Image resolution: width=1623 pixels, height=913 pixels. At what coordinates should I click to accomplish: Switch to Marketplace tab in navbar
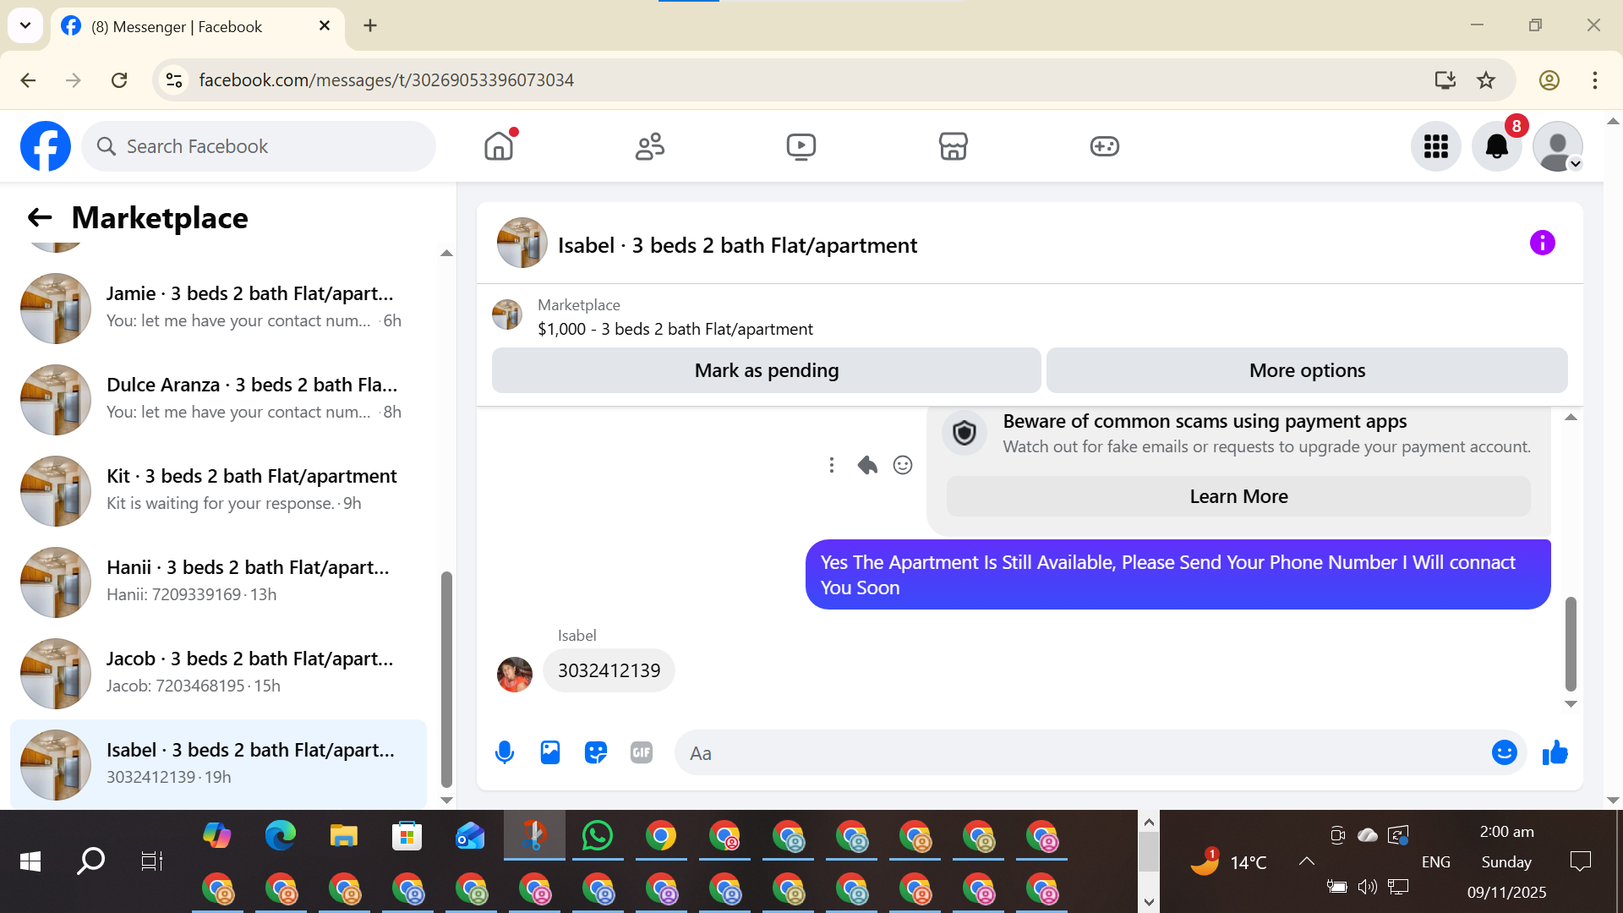[953, 146]
